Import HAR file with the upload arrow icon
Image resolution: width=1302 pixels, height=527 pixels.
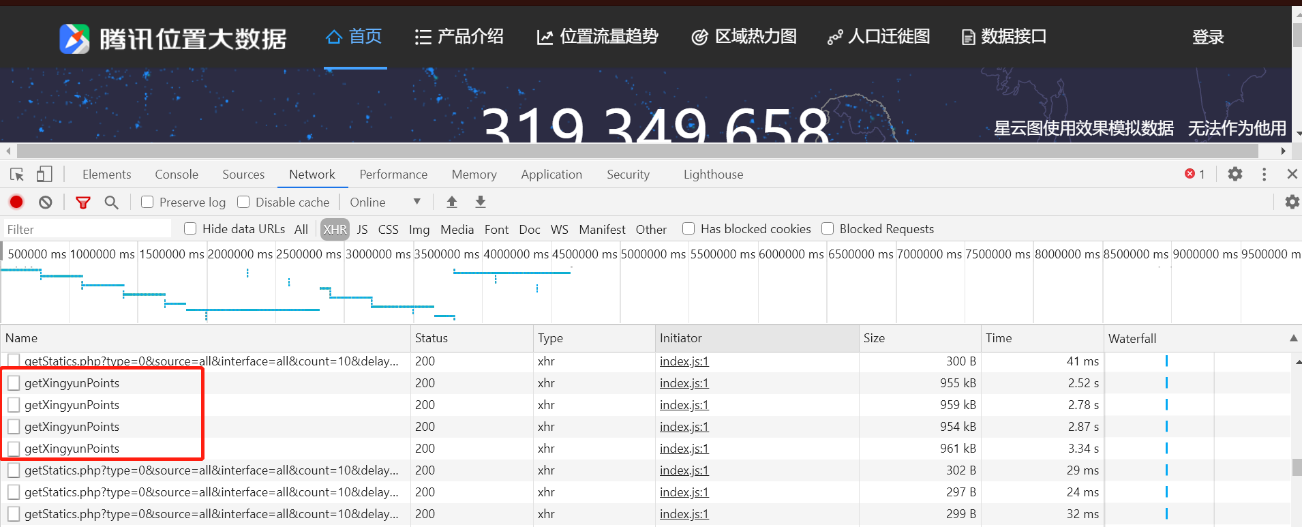click(451, 202)
